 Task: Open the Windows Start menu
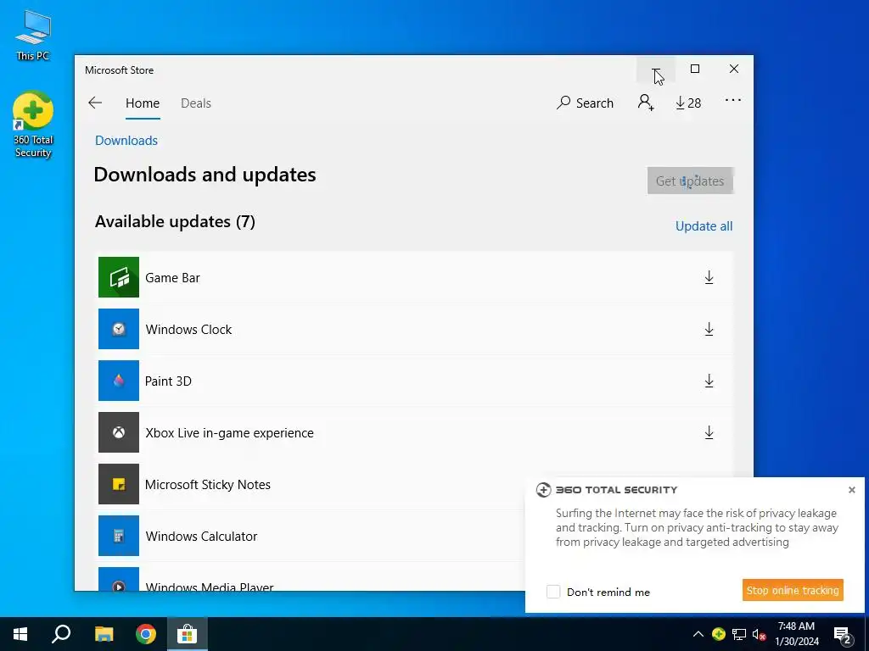(20, 634)
